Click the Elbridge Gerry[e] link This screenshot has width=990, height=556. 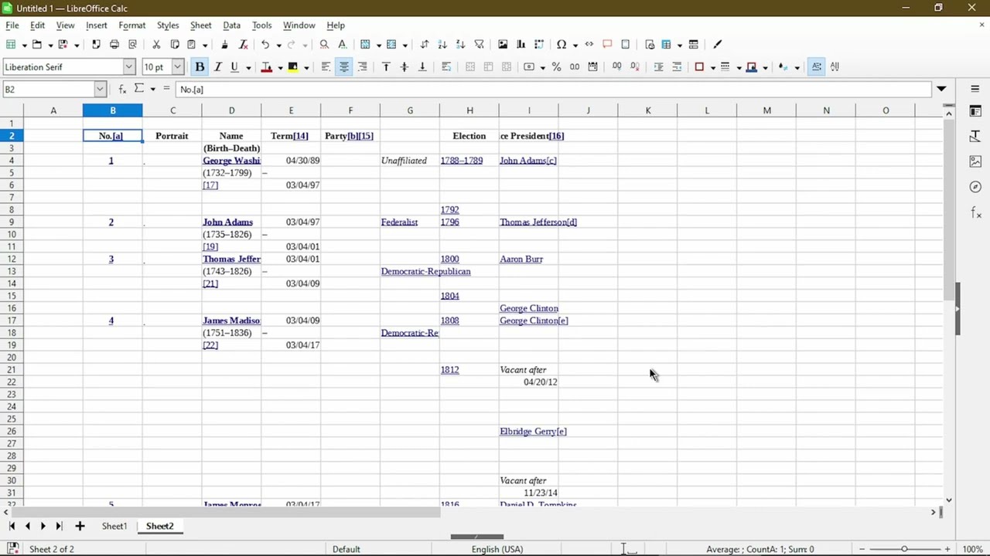pos(533,432)
